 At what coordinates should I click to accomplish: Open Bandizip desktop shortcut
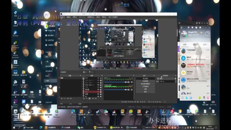[15, 34]
